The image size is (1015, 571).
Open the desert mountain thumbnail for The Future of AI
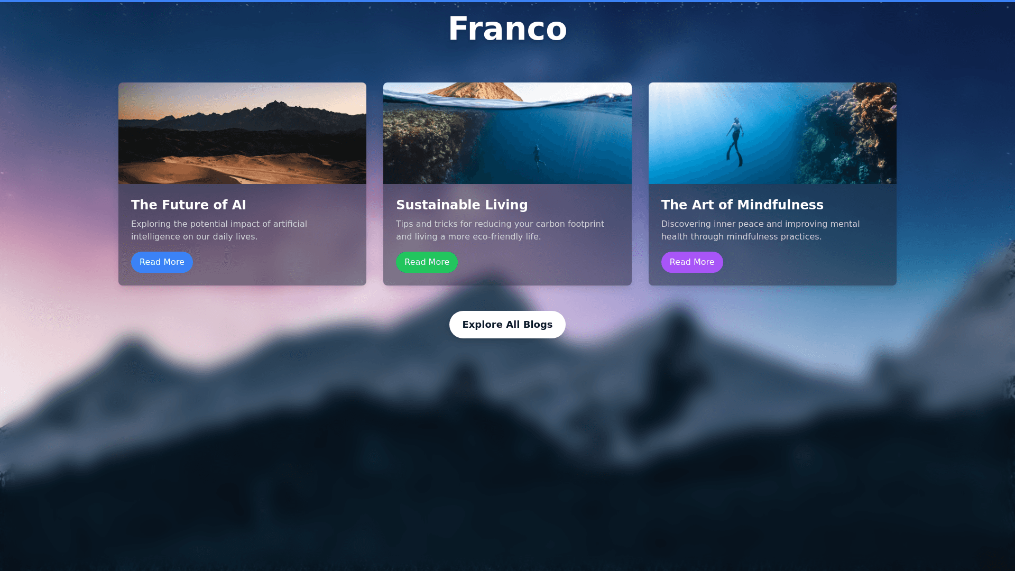click(242, 133)
